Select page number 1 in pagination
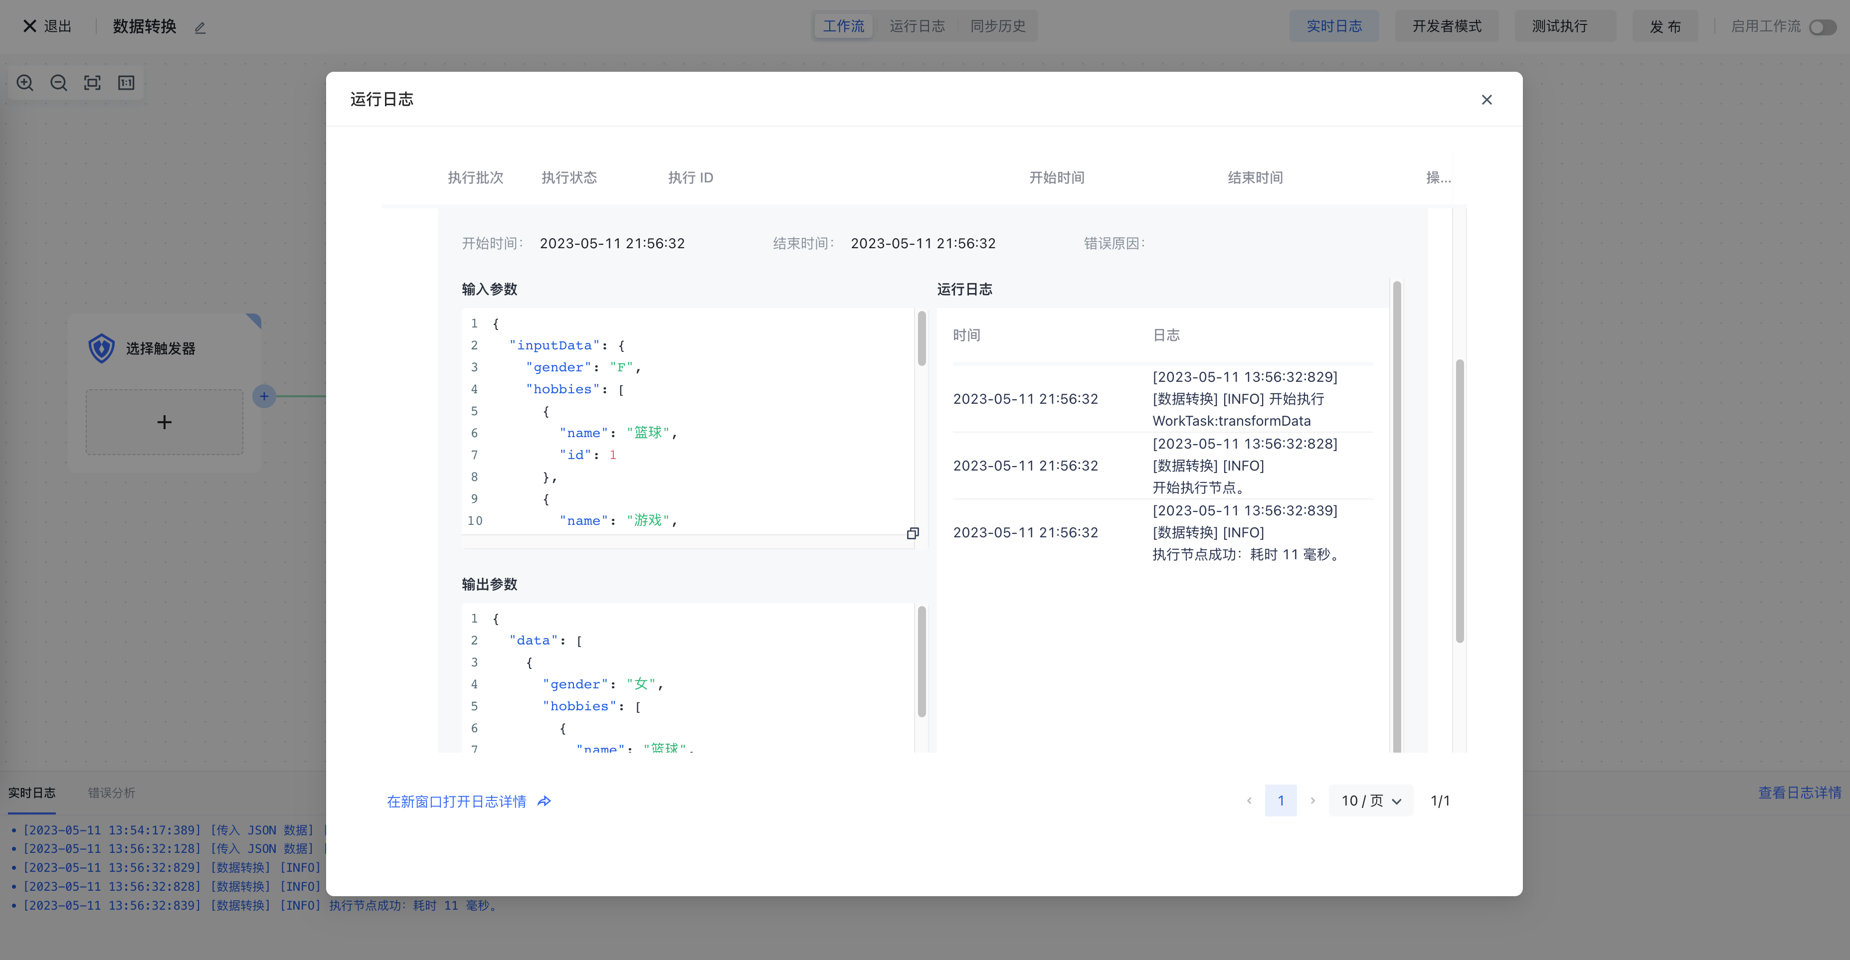The image size is (1850, 960). click(x=1281, y=800)
